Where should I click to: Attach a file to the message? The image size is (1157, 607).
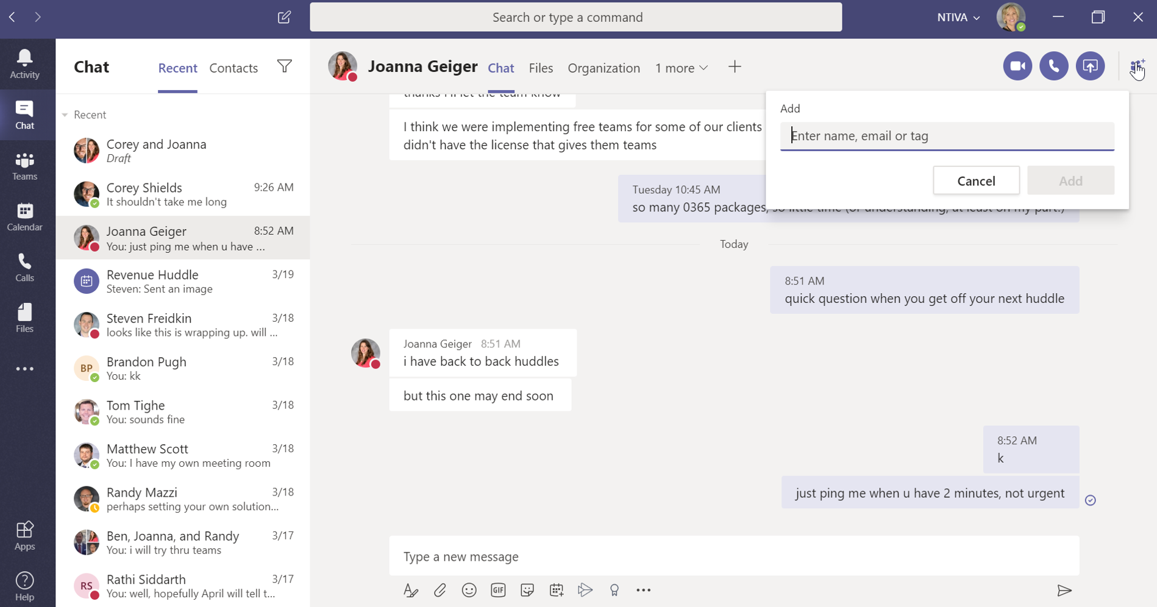[x=440, y=590]
